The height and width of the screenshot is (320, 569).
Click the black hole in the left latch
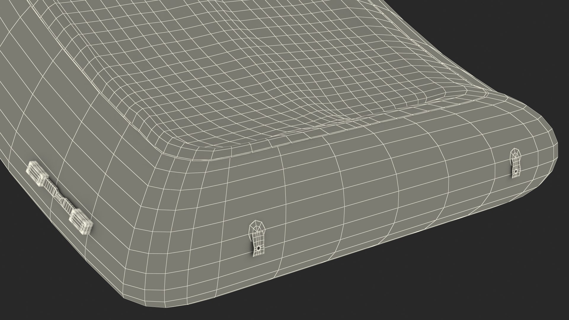click(258, 248)
